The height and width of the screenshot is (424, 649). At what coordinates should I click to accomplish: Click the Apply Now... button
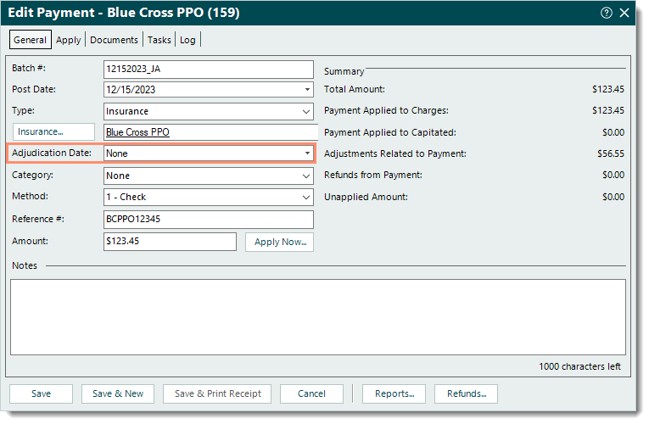click(x=280, y=242)
